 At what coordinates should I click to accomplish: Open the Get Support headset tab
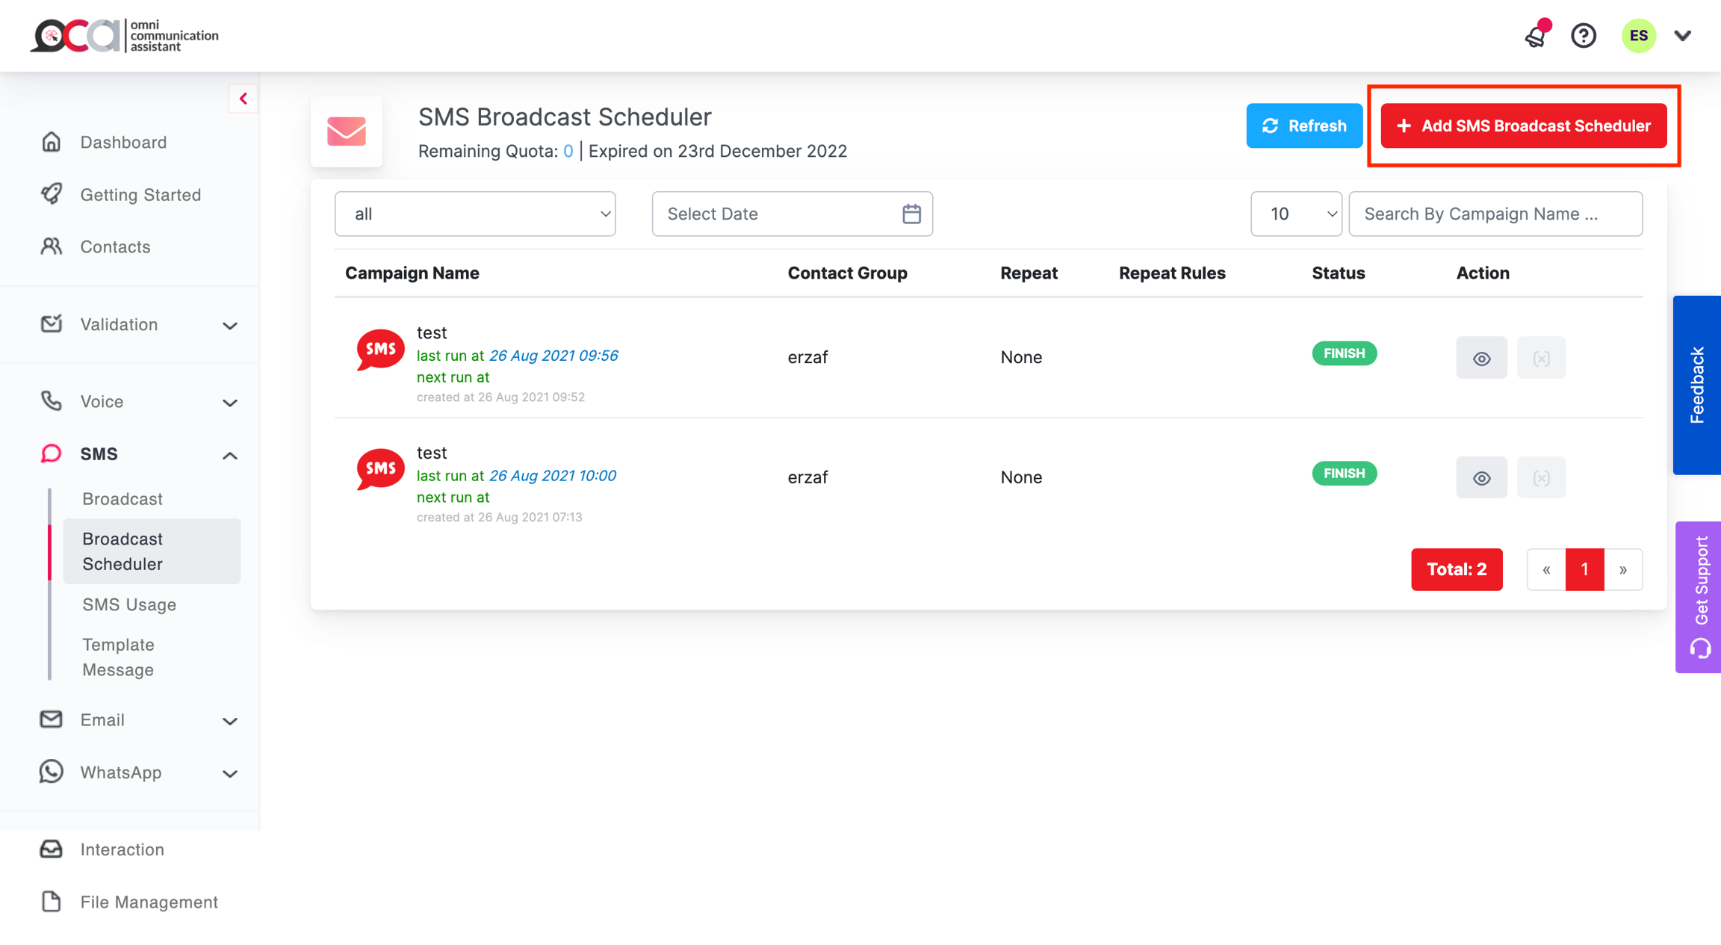click(x=1699, y=597)
